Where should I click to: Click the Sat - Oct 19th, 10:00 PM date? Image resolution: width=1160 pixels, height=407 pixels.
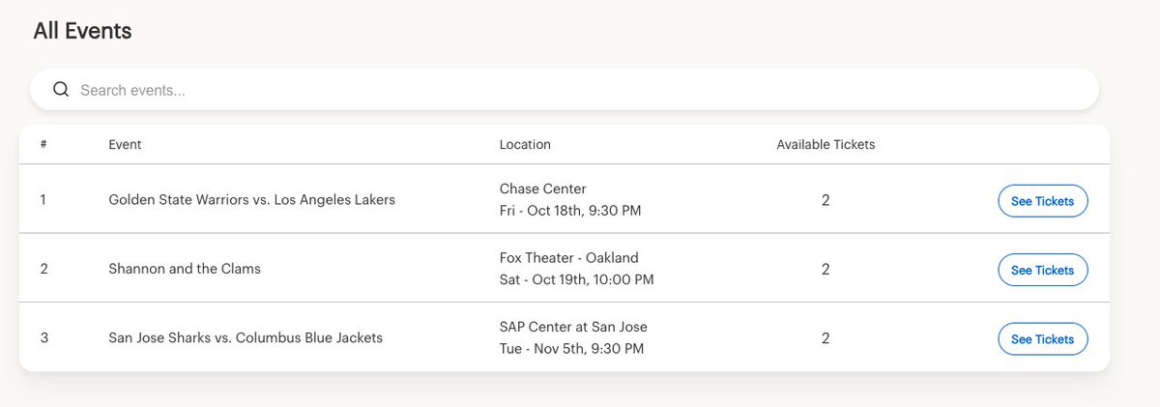576,280
